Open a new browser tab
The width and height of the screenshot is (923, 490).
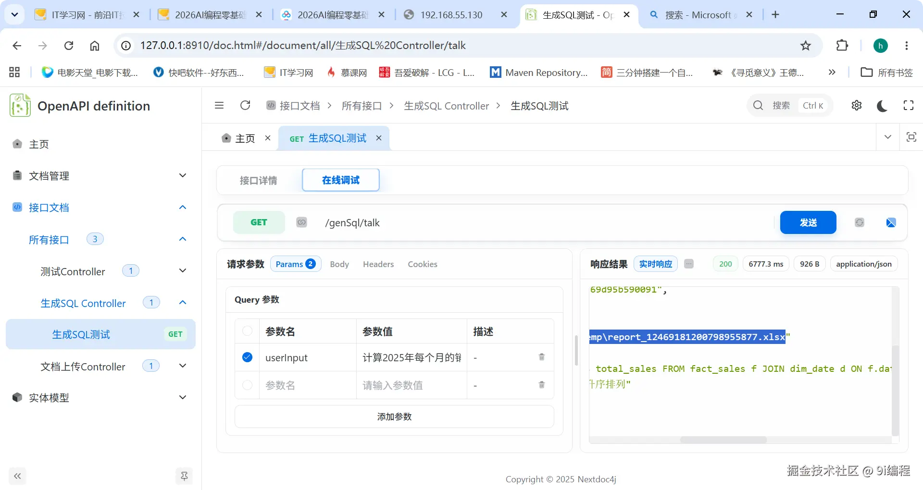coord(775,14)
